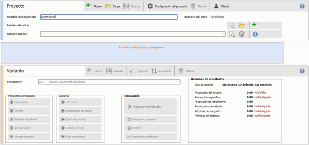The height and width of the screenshot is (145, 309).
Task: Click the meteo help question icon
Action: 255,34
